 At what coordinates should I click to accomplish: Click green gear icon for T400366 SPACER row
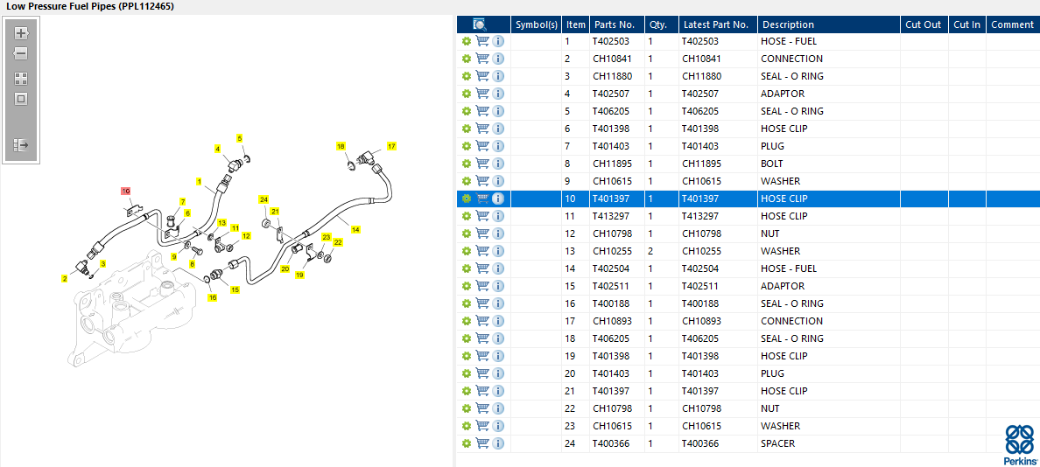[x=467, y=443]
